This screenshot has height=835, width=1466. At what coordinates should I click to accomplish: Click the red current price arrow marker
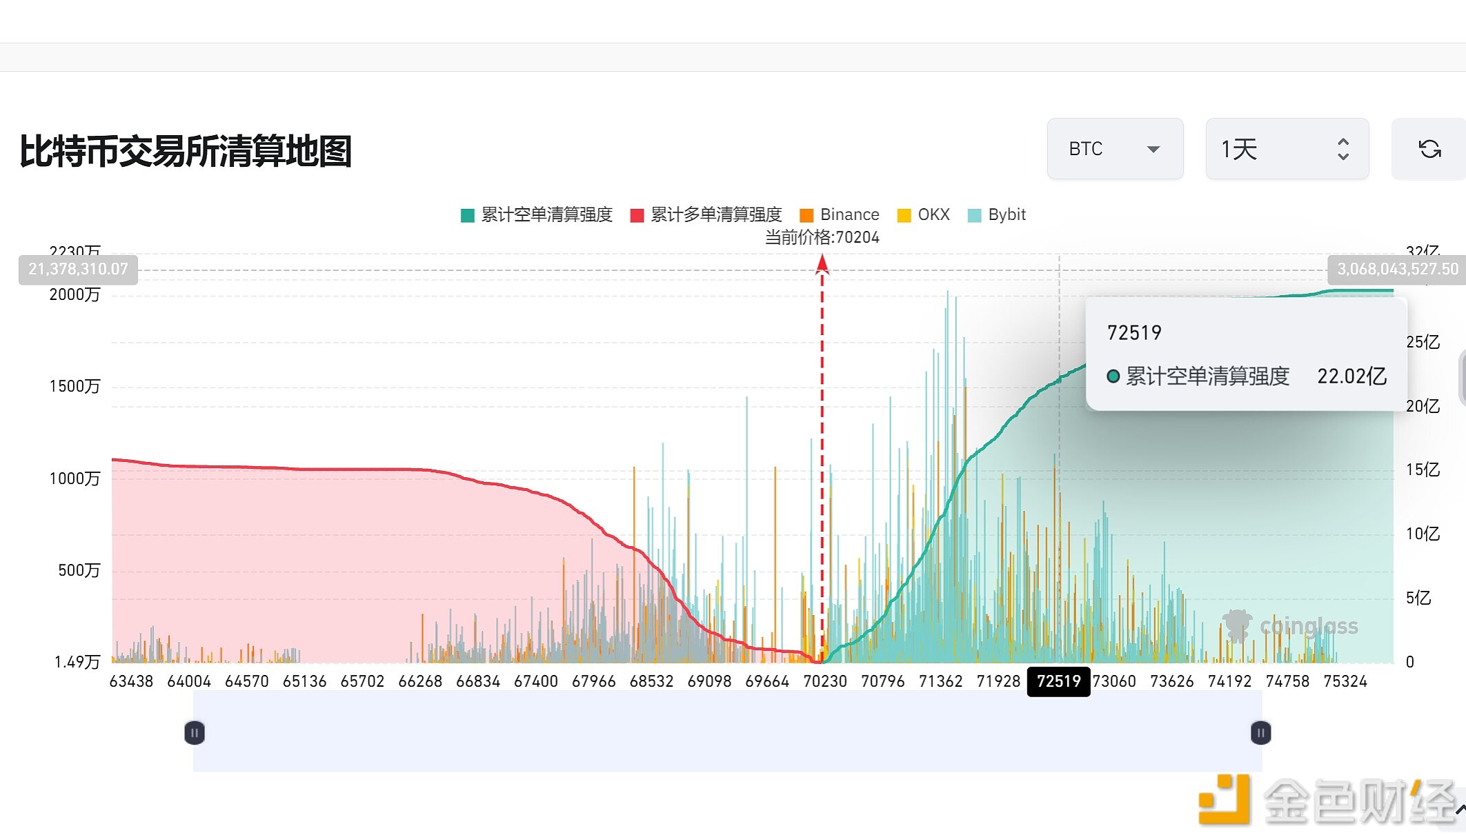click(x=822, y=263)
